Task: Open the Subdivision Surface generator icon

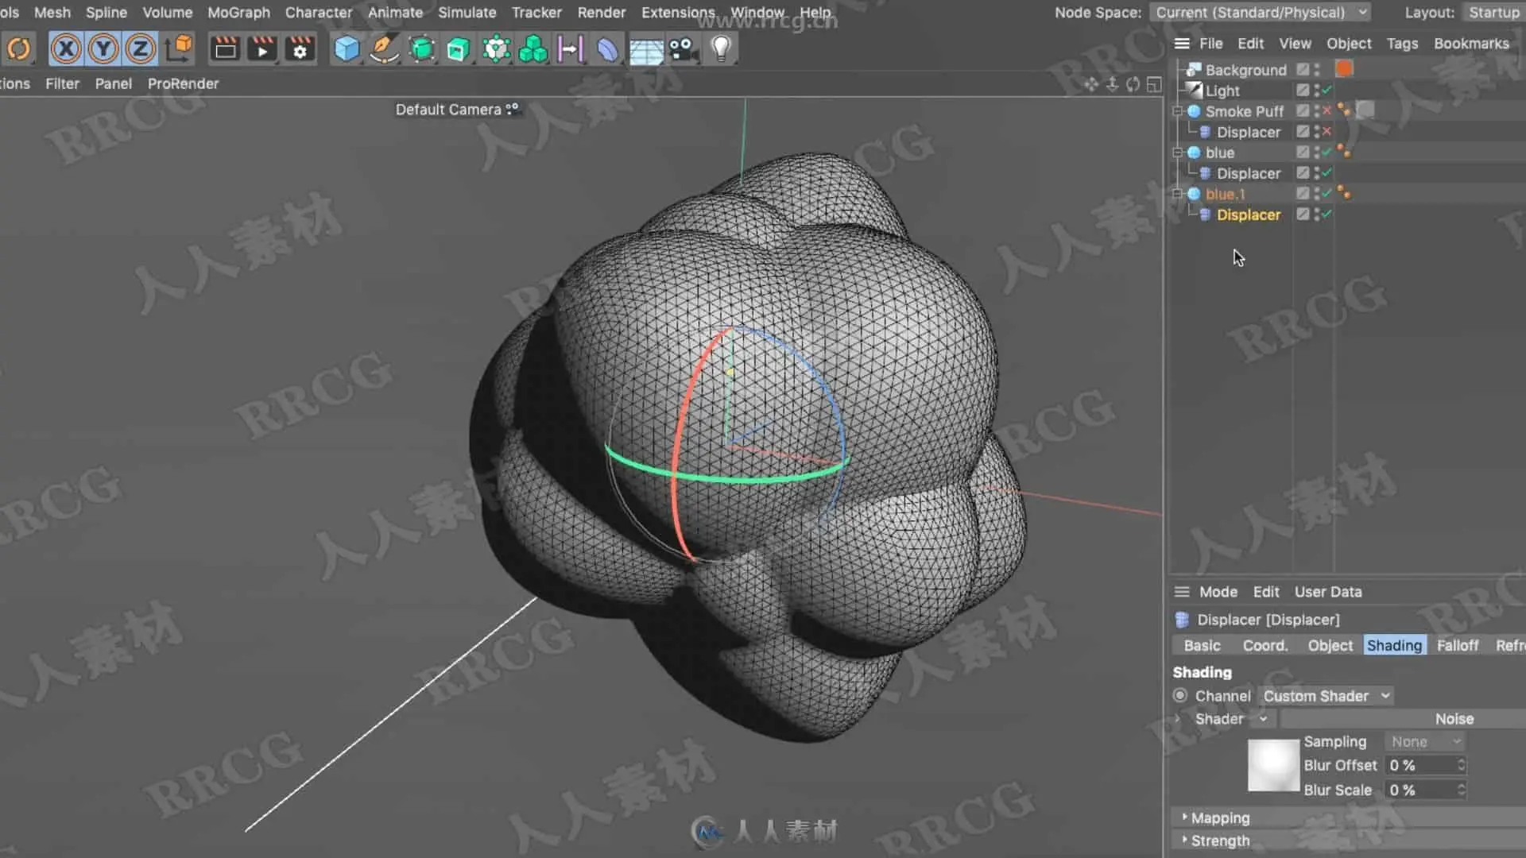Action: (x=422, y=49)
